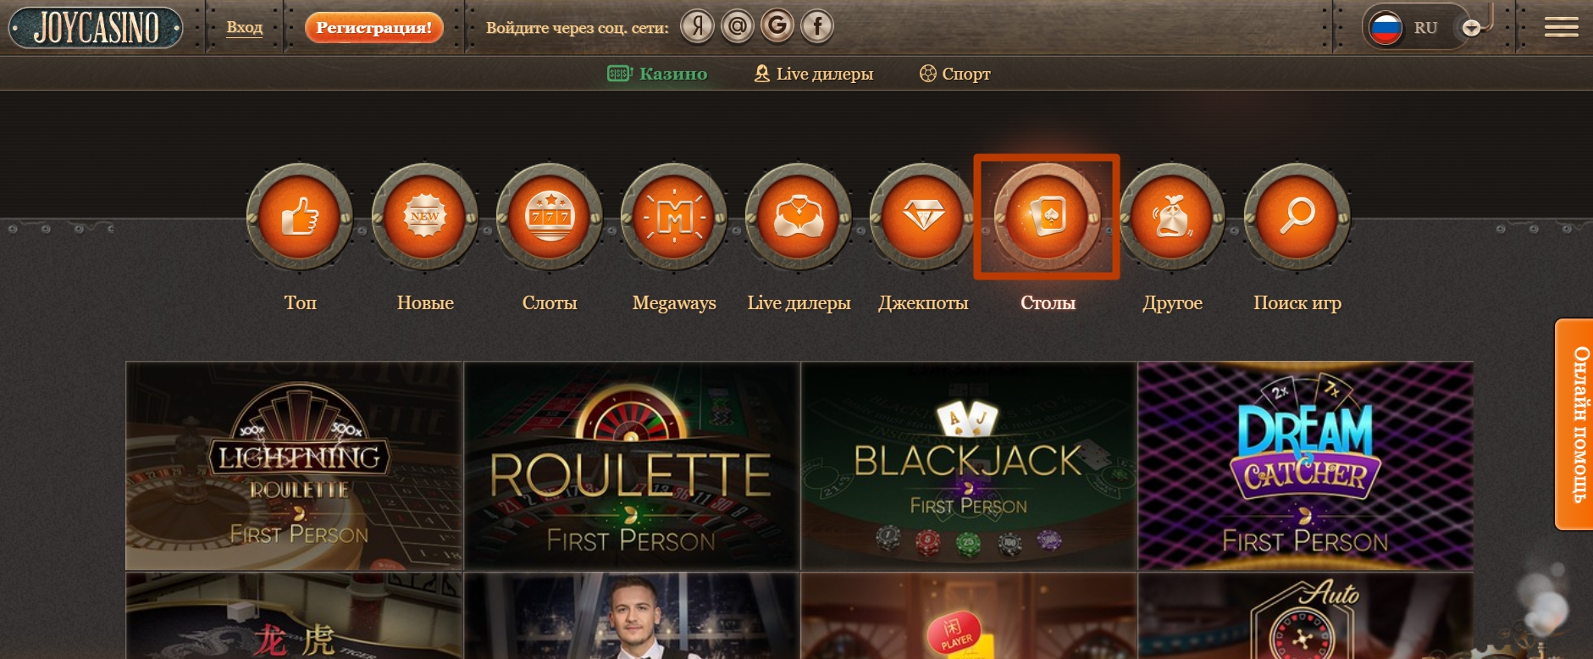This screenshot has width=1593, height=659.
Task: Switch to the Live дилеры top tab
Action: (814, 74)
